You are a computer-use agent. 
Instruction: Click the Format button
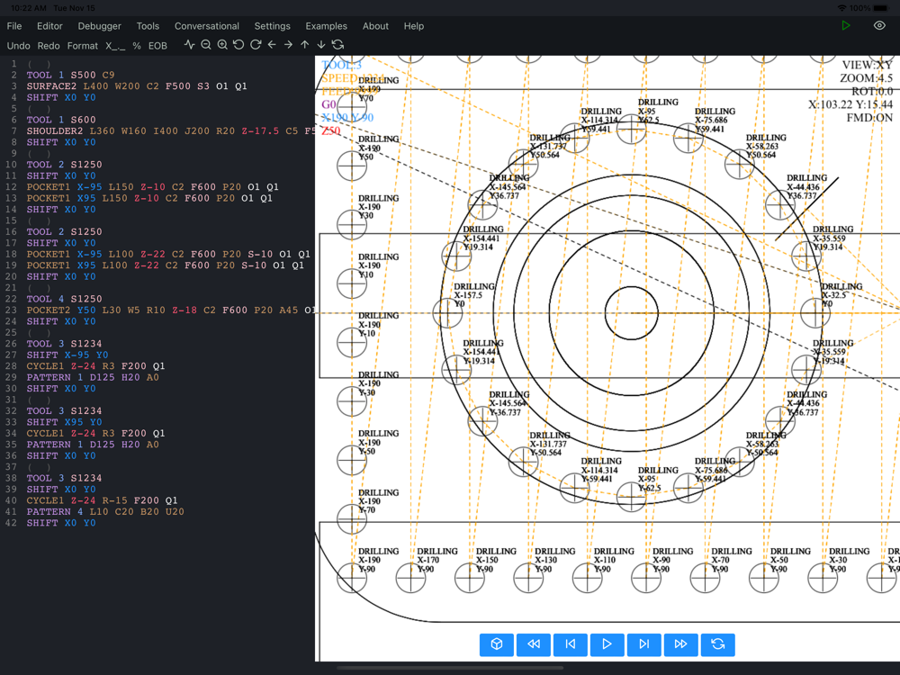click(x=83, y=46)
